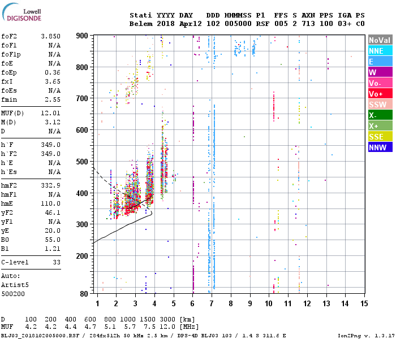Click the yE value 20.0

pyautogui.click(x=53, y=231)
